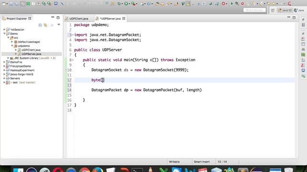Collapse imports fold marker on line 3
307x172 pixels.
click(72, 35)
